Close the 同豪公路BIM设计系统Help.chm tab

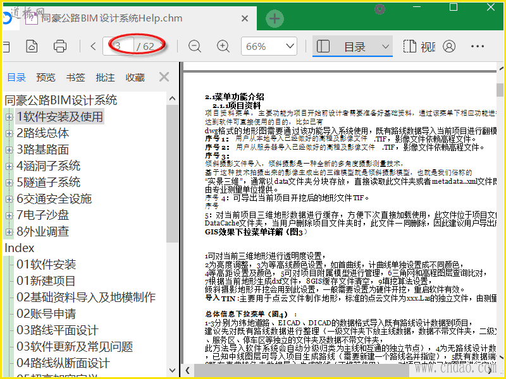tap(245, 18)
